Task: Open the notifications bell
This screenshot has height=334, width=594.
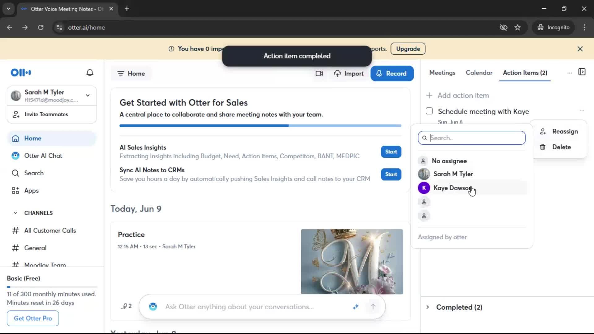Action: [90, 73]
